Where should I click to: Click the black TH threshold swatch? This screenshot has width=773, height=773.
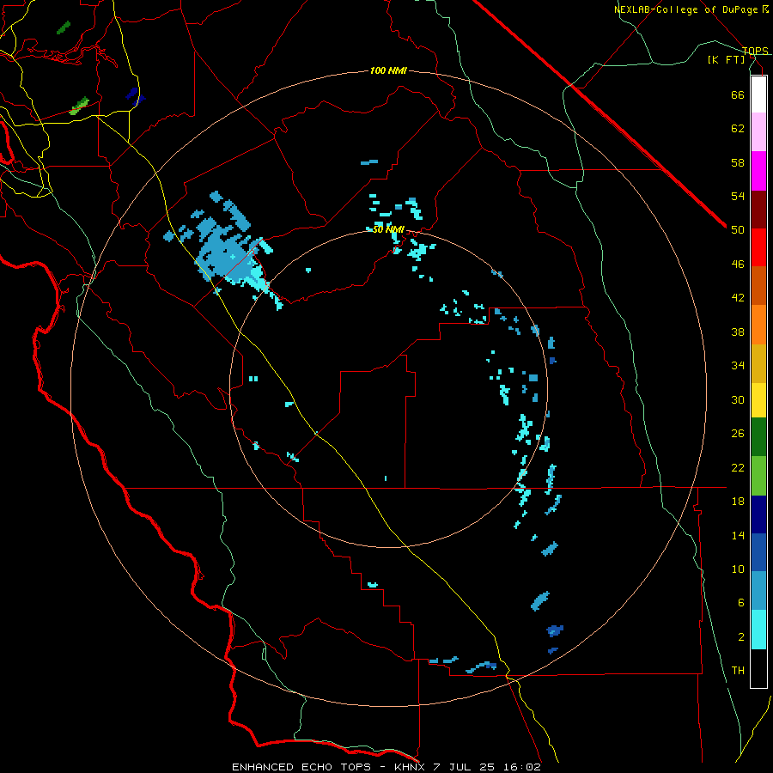[758, 668]
